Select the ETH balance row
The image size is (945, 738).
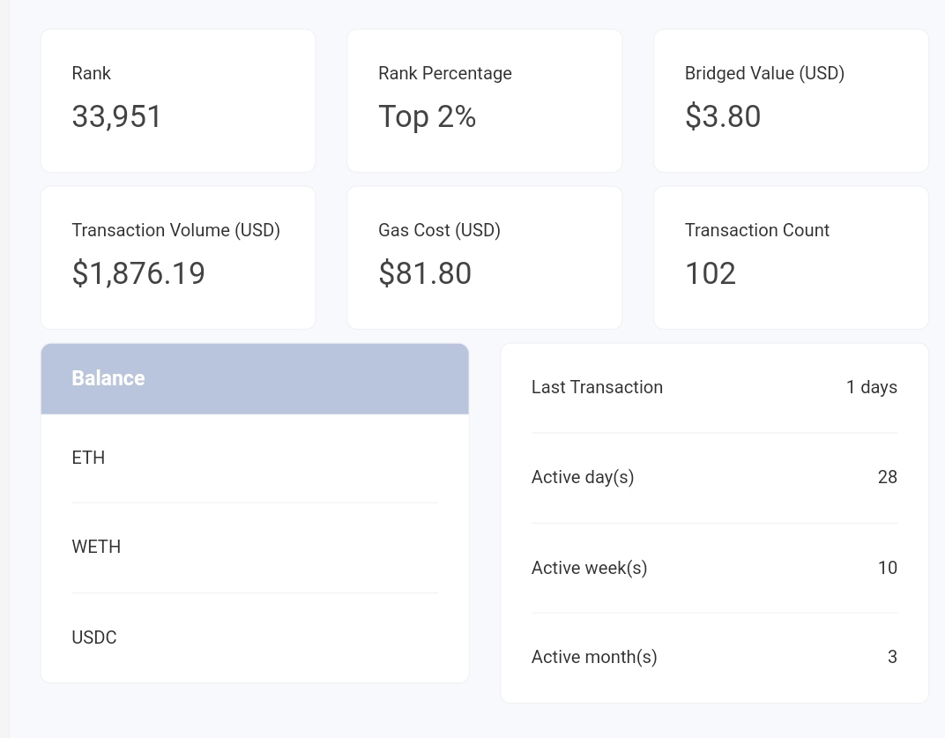click(x=255, y=458)
